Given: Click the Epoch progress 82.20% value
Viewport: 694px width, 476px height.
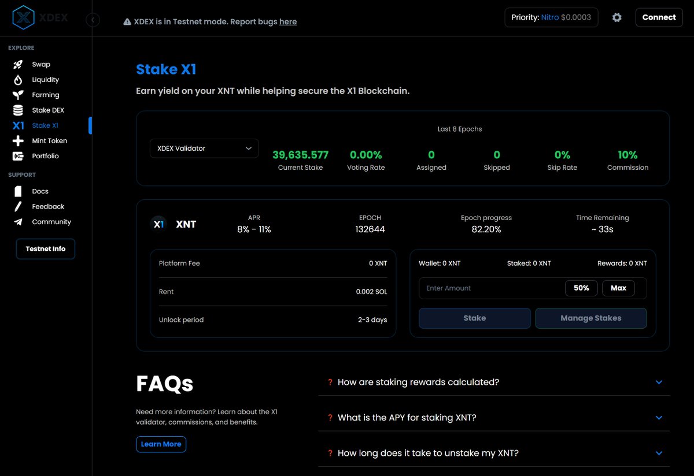Looking at the screenshot, I should [486, 229].
